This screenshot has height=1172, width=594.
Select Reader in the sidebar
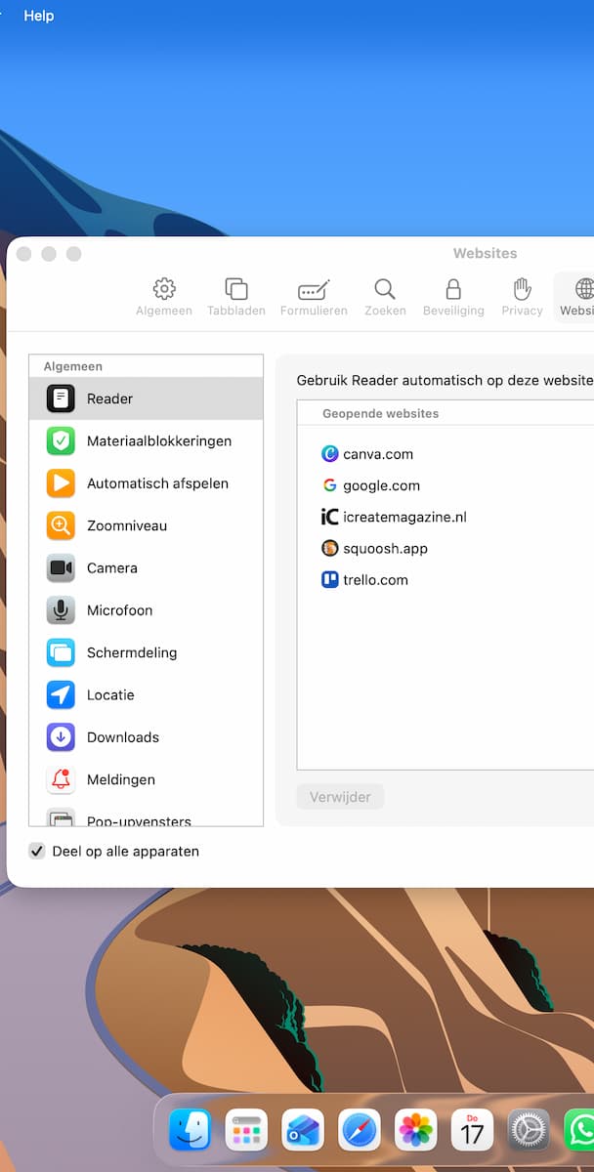pos(147,398)
